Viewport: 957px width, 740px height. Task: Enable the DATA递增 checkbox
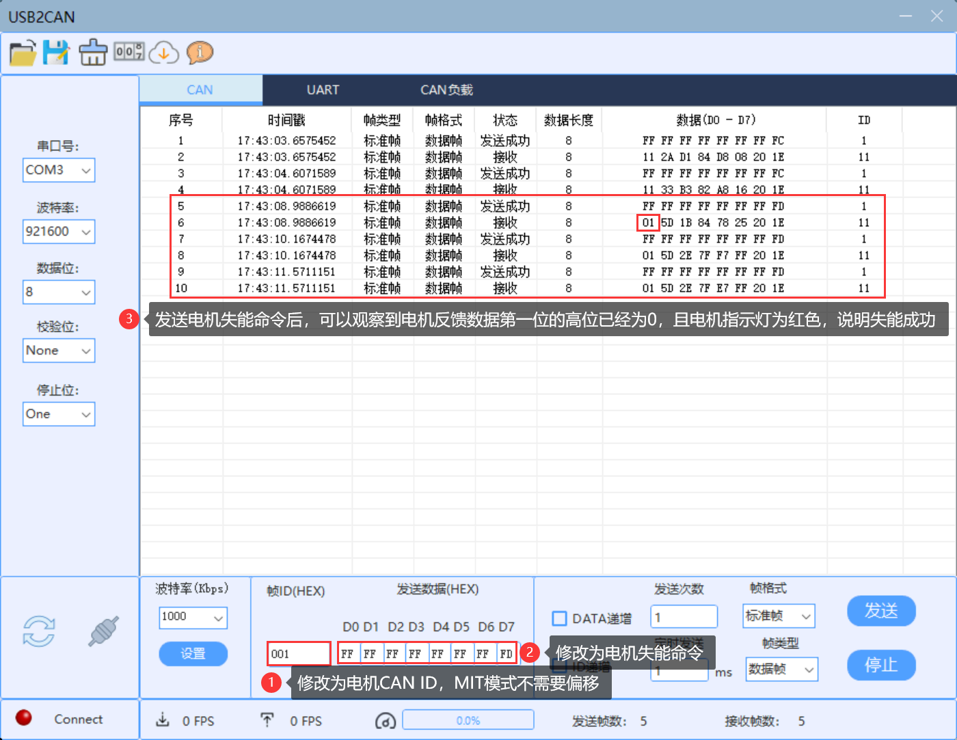pos(559,618)
